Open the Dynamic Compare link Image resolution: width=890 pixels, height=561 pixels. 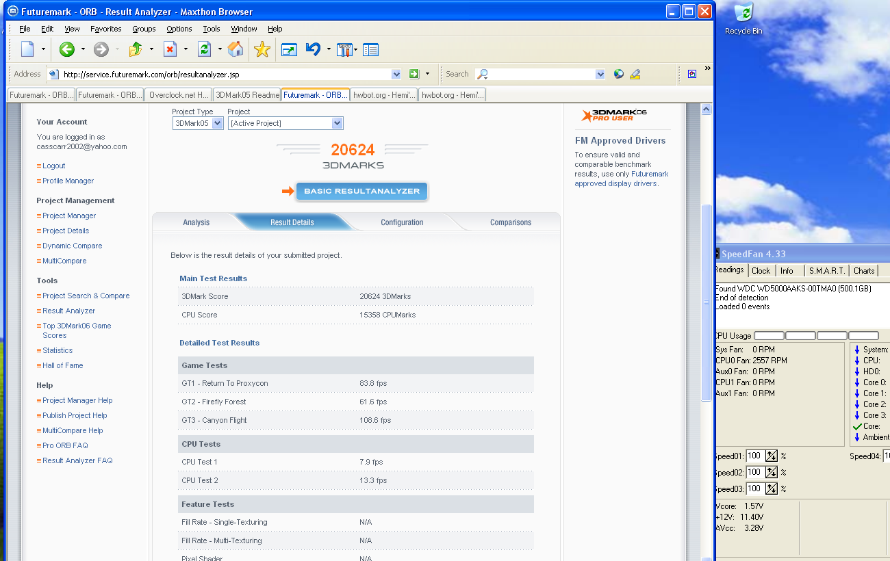coord(73,246)
